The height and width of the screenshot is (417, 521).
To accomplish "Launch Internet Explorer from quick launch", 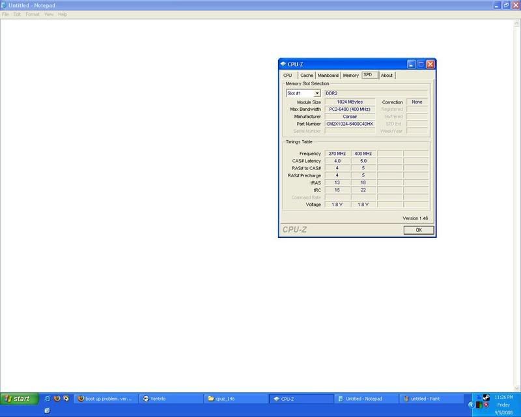I will click(48, 398).
